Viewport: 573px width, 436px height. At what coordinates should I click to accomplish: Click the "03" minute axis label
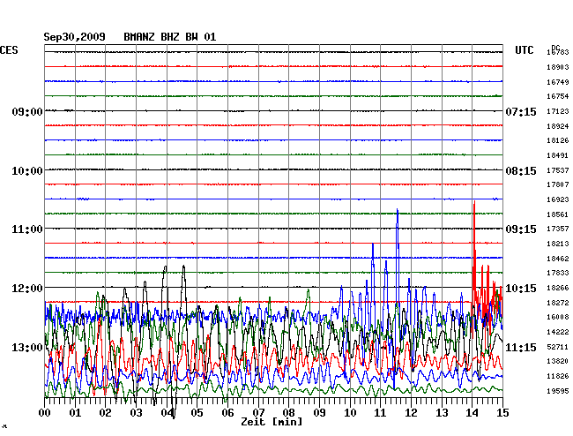pyautogui.click(x=136, y=413)
